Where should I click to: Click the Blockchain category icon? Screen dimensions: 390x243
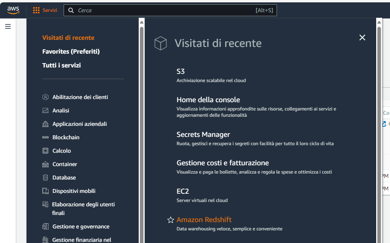pos(45,137)
